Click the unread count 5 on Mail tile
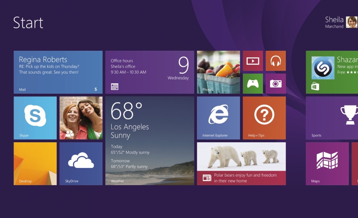Viewport: 358px width, 218px height. [96, 89]
